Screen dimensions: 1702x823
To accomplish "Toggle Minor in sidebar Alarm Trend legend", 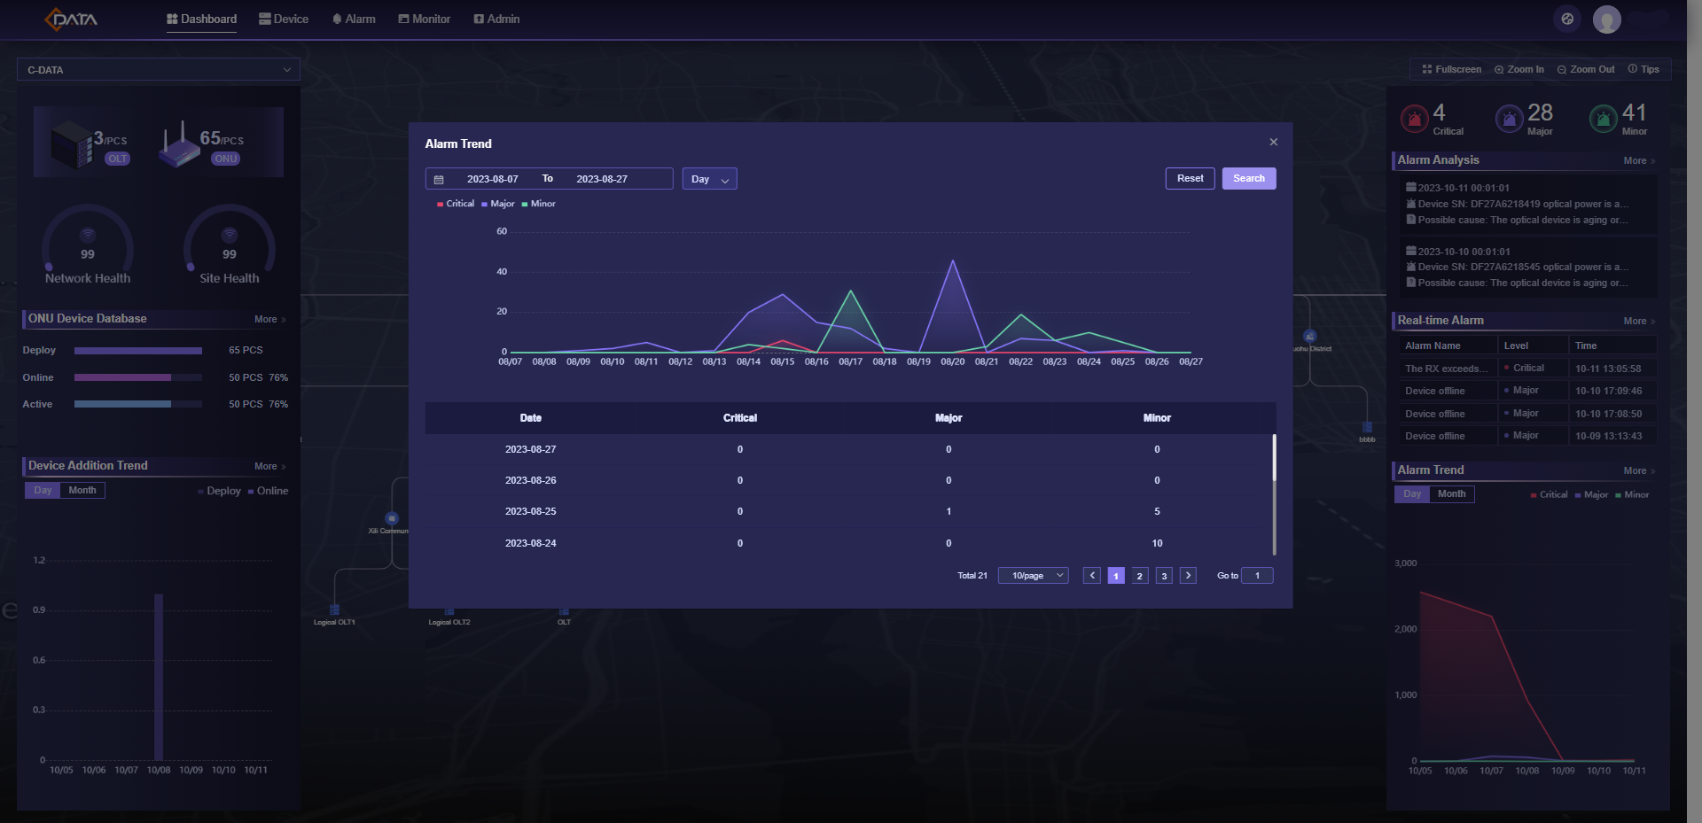I will pos(1632,494).
